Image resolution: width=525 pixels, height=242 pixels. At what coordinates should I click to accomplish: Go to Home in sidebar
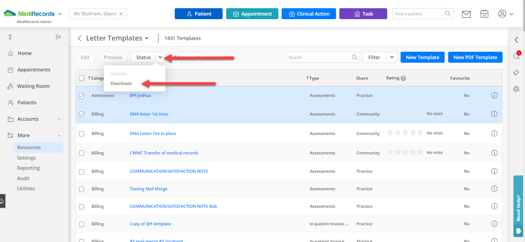[25, 53]
